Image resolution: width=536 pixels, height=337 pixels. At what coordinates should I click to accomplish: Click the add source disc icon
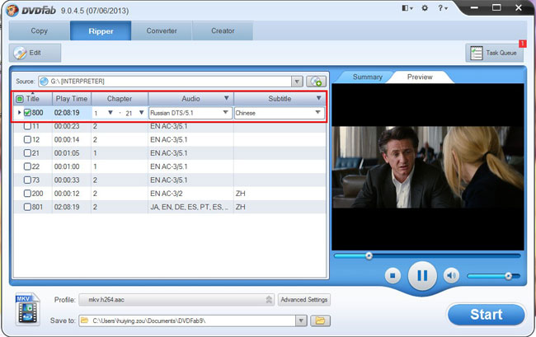[x=316, y=82]
